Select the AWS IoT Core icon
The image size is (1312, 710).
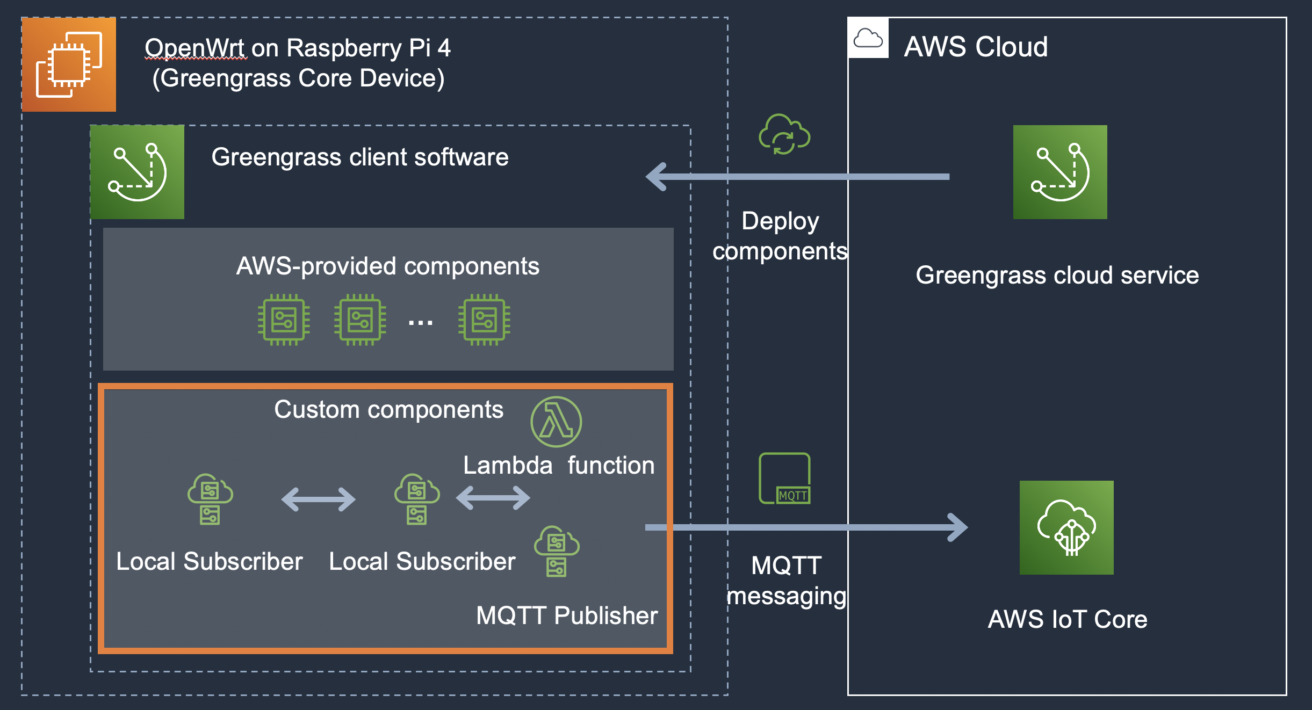[x=1066, y=527]
